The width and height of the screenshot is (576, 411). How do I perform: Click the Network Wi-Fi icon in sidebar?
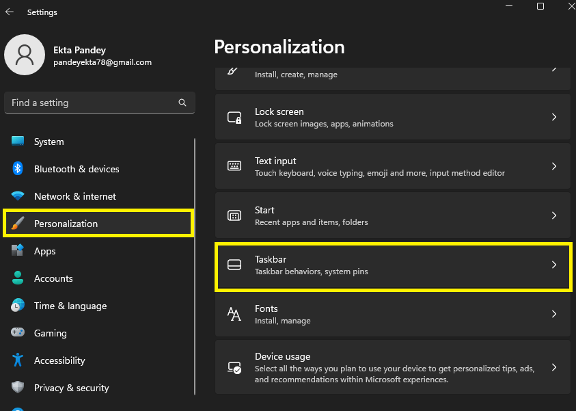click(18, 196)
